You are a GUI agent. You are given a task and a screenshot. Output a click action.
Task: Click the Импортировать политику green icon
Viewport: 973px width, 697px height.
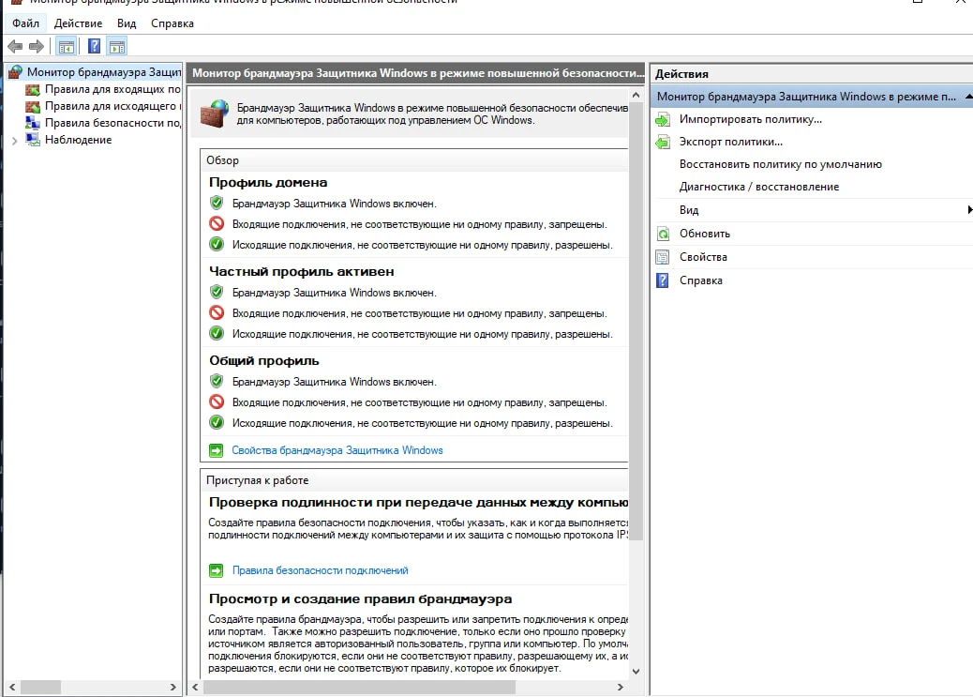point(663,119)
